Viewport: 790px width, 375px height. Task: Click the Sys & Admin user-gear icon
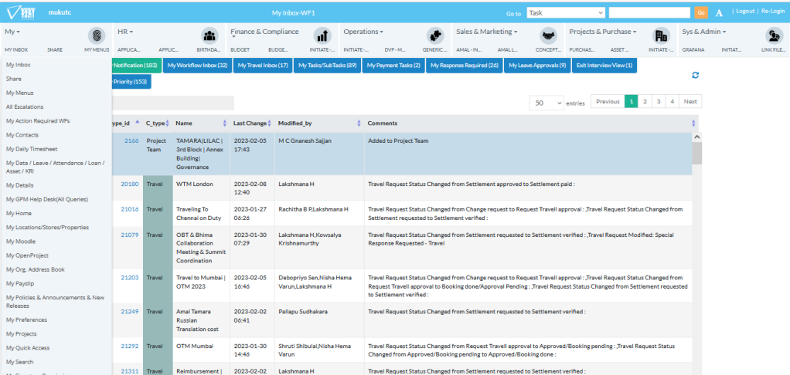point(773,35)
